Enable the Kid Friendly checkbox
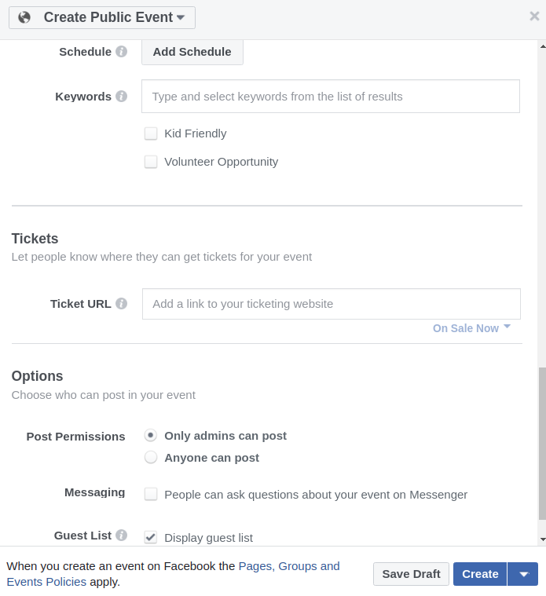Screen dimensions: 546x596 151,133
